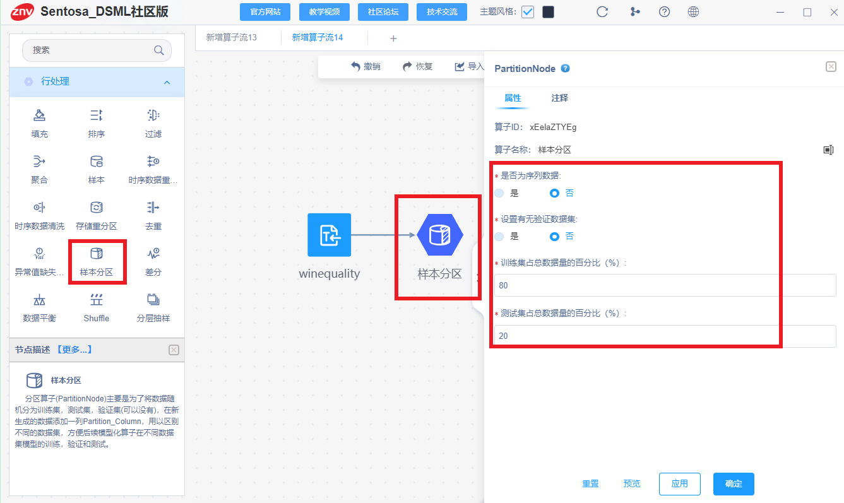Select the 差分 (difference) operator icon
The image size is (844, 503).
coord(153,254)
